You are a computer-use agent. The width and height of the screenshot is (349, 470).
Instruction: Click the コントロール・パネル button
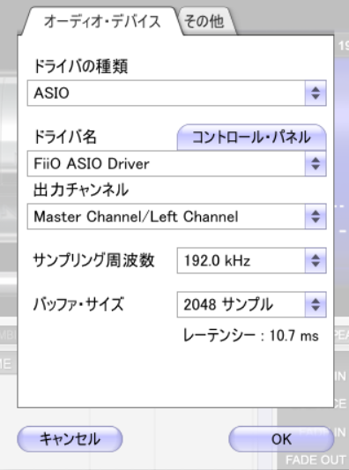(251, 138)
